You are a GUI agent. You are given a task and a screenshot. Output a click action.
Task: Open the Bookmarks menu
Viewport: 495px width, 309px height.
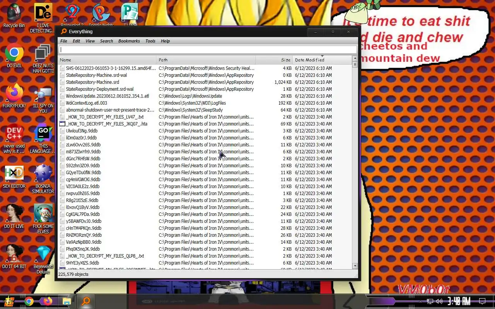[129, 41]
